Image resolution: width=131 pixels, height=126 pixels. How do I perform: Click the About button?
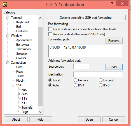pyautogui.click(x=16, y=120)
